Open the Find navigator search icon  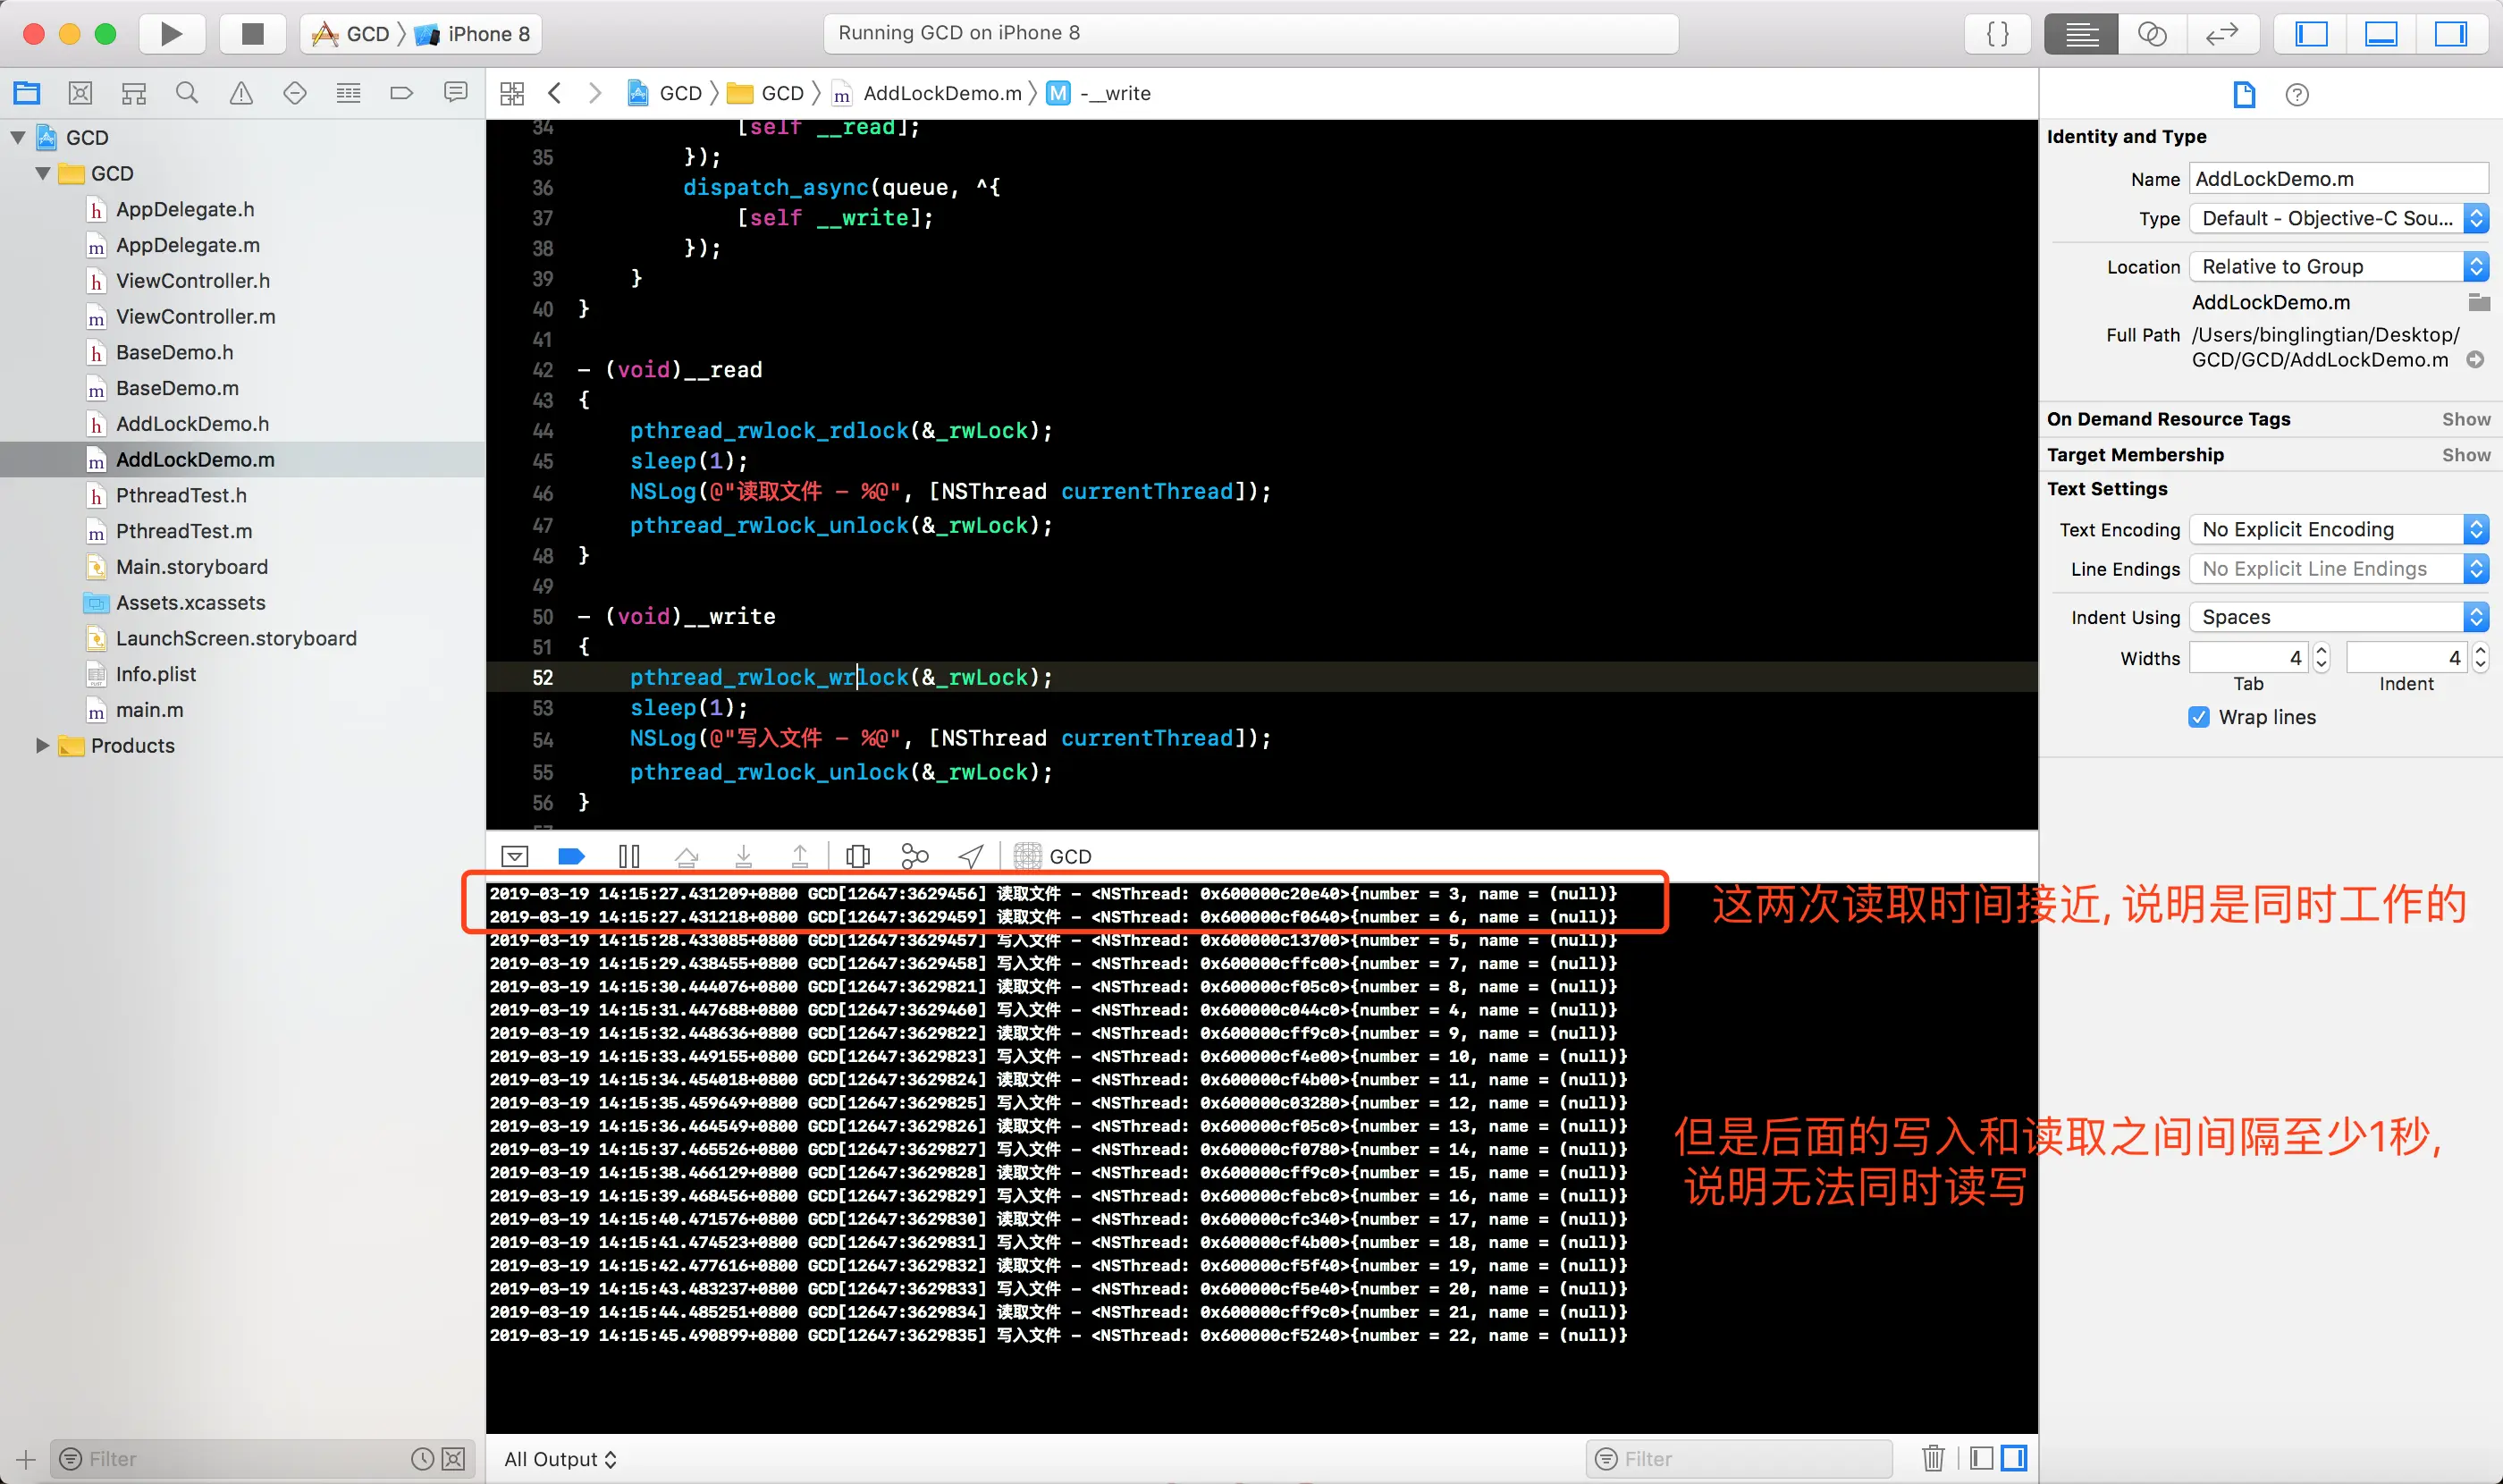pyautogui.click(x=187, y=93)
